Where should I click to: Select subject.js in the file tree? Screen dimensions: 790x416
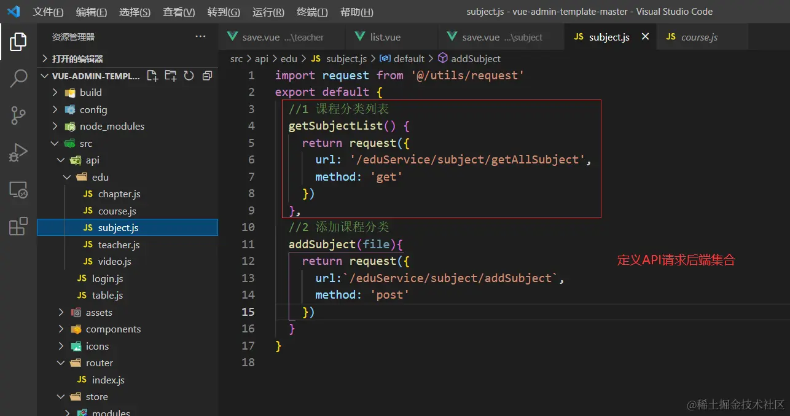[x=128, y=227]
